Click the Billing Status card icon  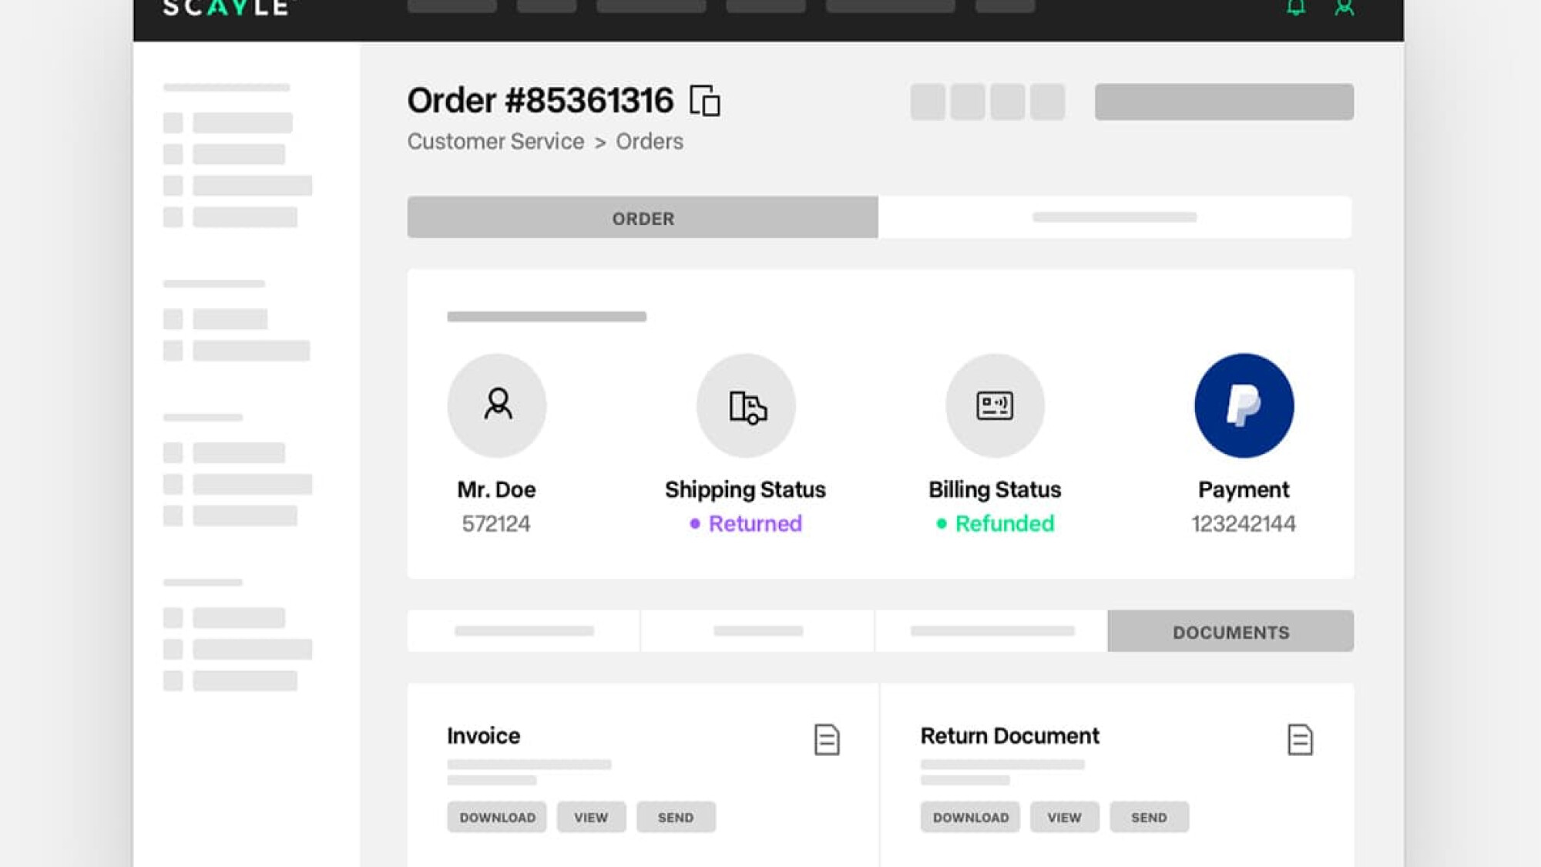click(x=995, y=405)
